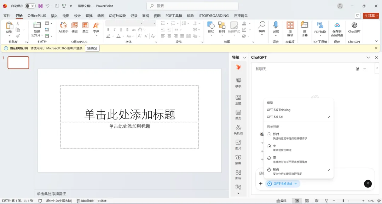Switch to the 插入 ribbon tab
The width and height of the screenshot is (382, 204).
(54, 16)
